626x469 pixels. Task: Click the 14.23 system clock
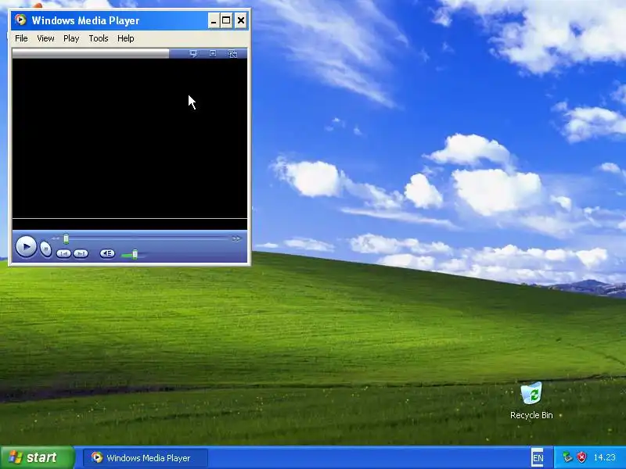tap(604, 457)
